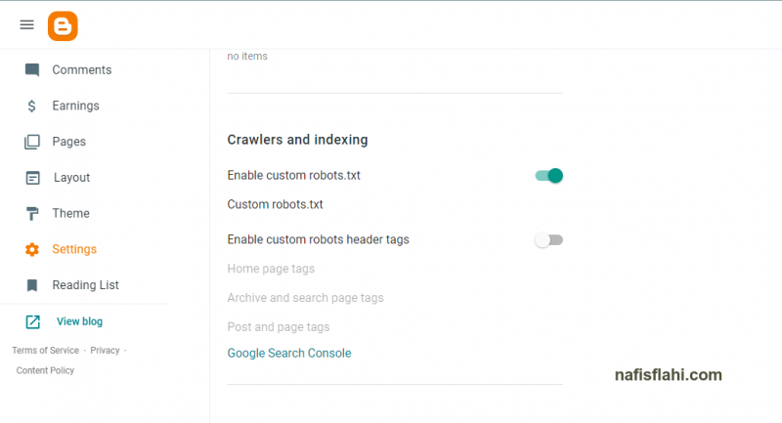The height and width of the screenshot is (423, 782).
Task: Open the Content Policy link
Action: tap(45, 370)
